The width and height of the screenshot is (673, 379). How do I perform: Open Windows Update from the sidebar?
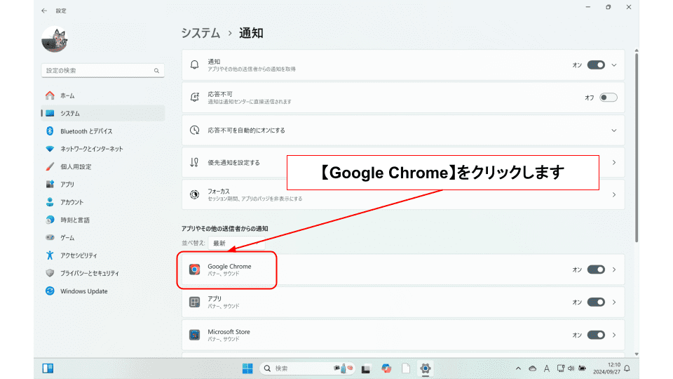[83, 291]
